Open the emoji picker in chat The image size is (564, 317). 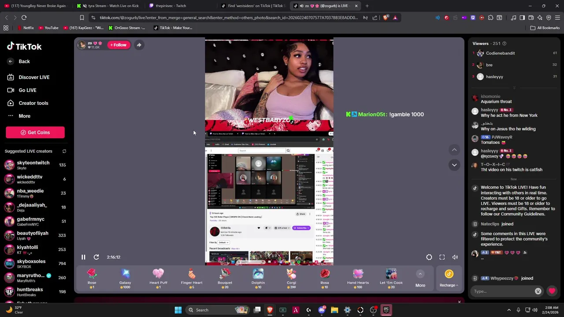tap(538, 291)
